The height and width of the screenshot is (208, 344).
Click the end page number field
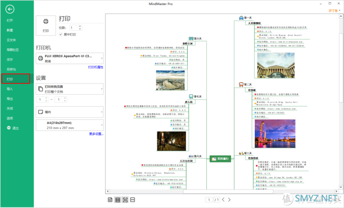59,100
